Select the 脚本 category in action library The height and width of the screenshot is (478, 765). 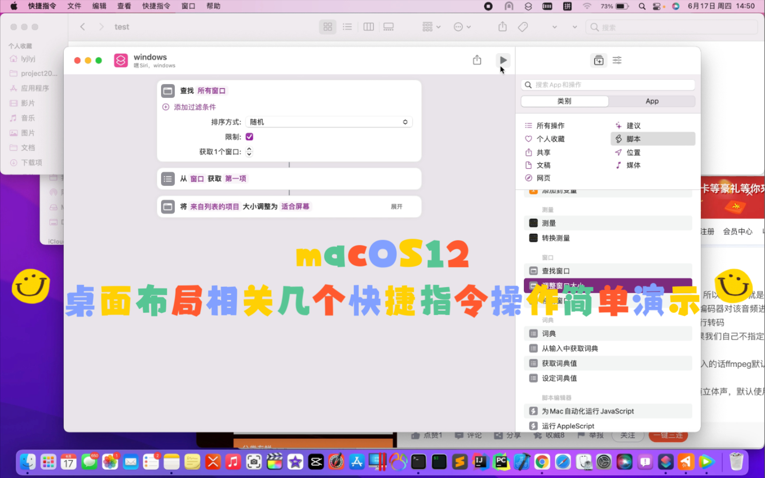(633, 139)
